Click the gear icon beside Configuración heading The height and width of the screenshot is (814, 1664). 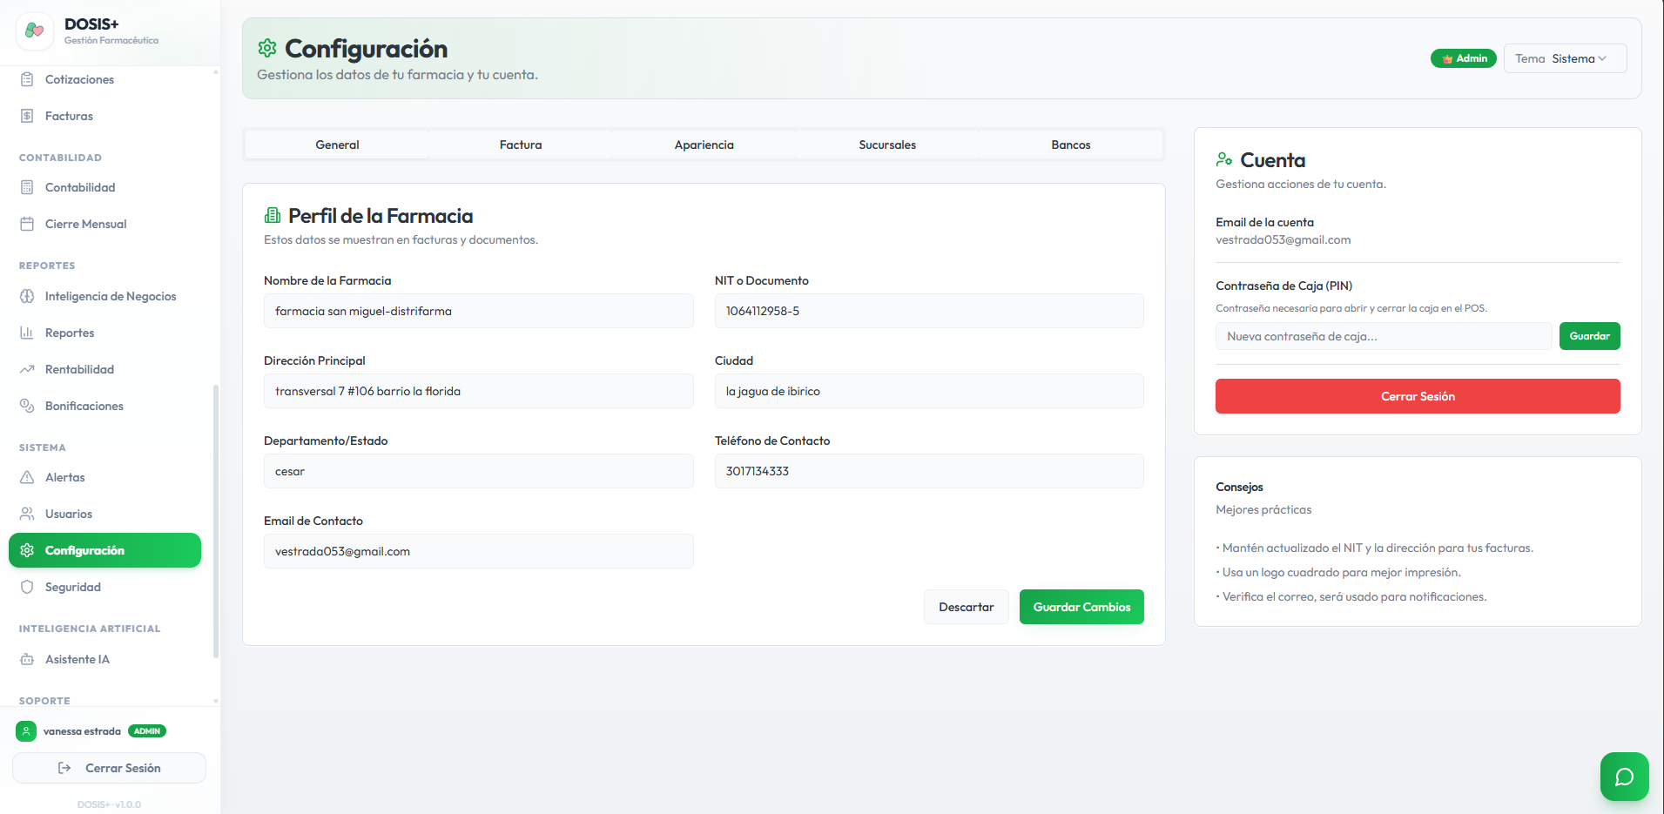[x=267, y=48]
